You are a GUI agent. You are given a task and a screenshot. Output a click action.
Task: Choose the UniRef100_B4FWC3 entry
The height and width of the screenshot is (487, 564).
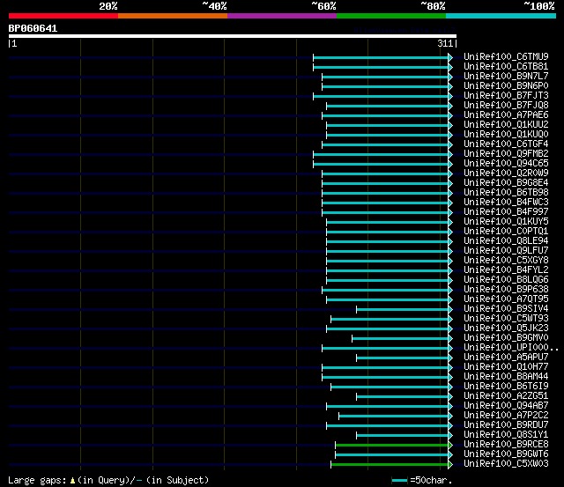506,202
